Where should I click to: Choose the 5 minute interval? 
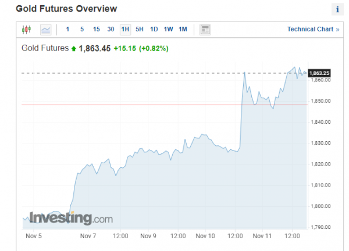pyautogui.click(x=82, y=30)
